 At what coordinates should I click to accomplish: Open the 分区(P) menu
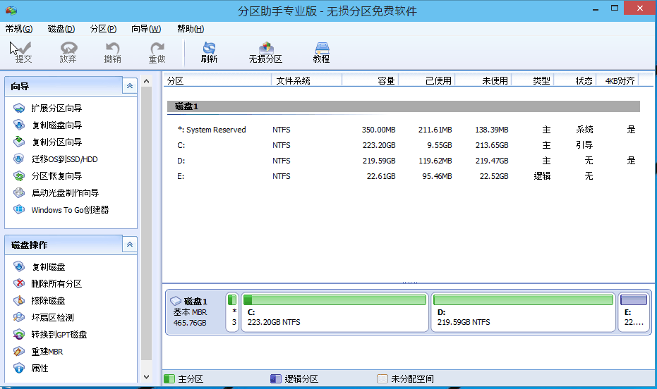tap(103, 29)
